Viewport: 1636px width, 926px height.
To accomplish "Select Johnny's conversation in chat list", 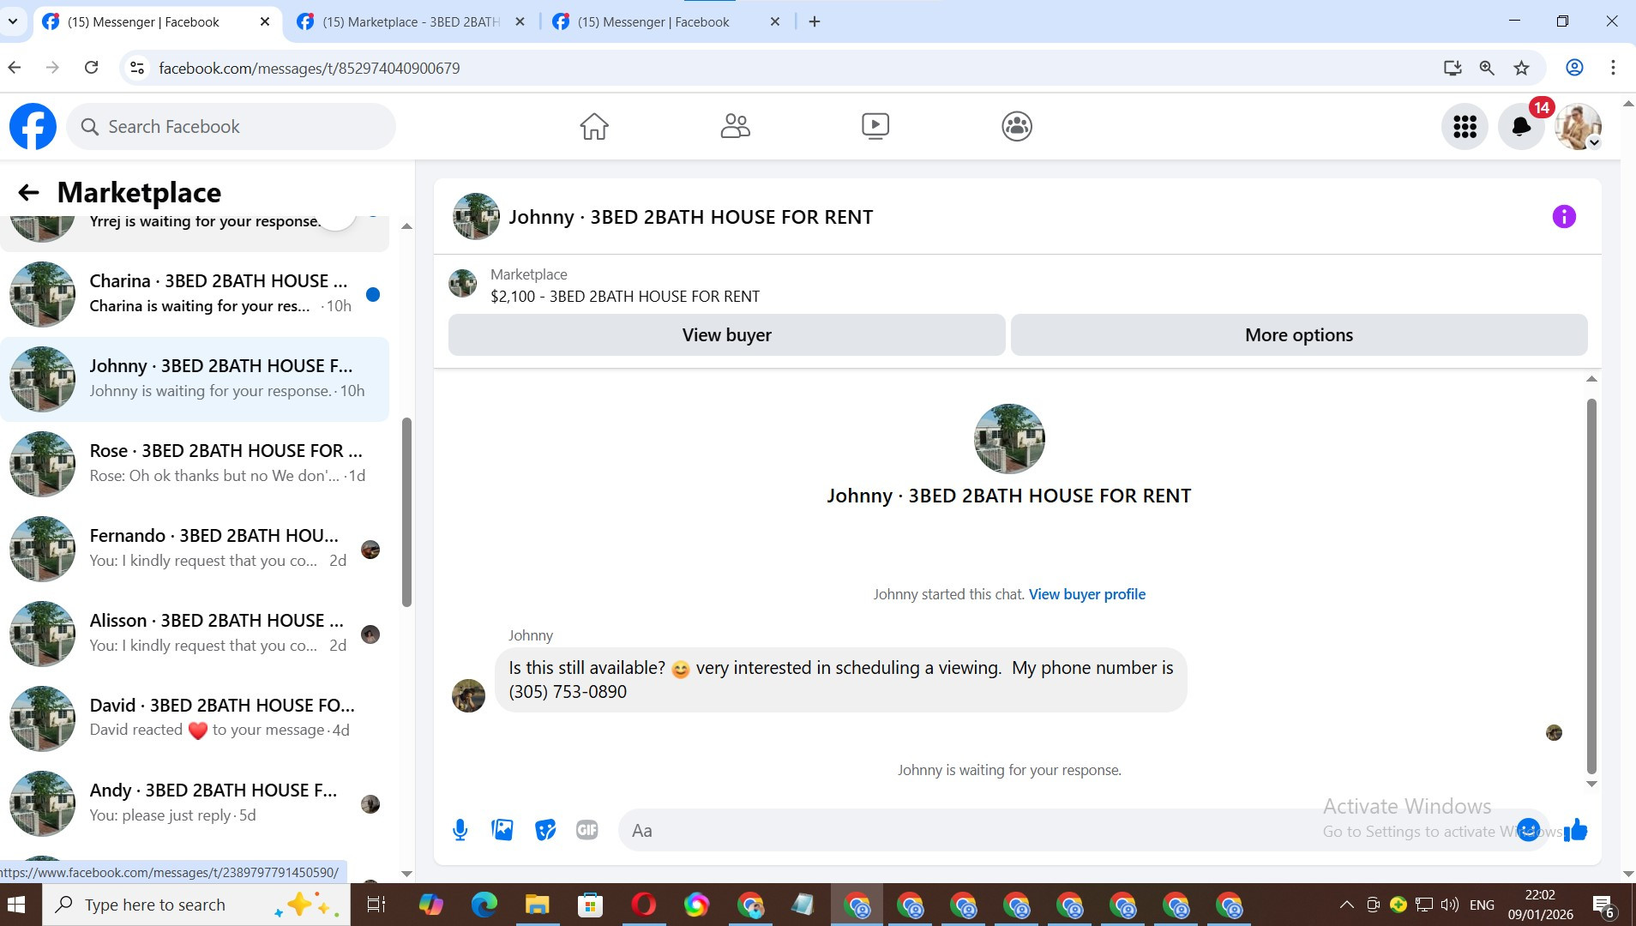I will click(195, 379).
